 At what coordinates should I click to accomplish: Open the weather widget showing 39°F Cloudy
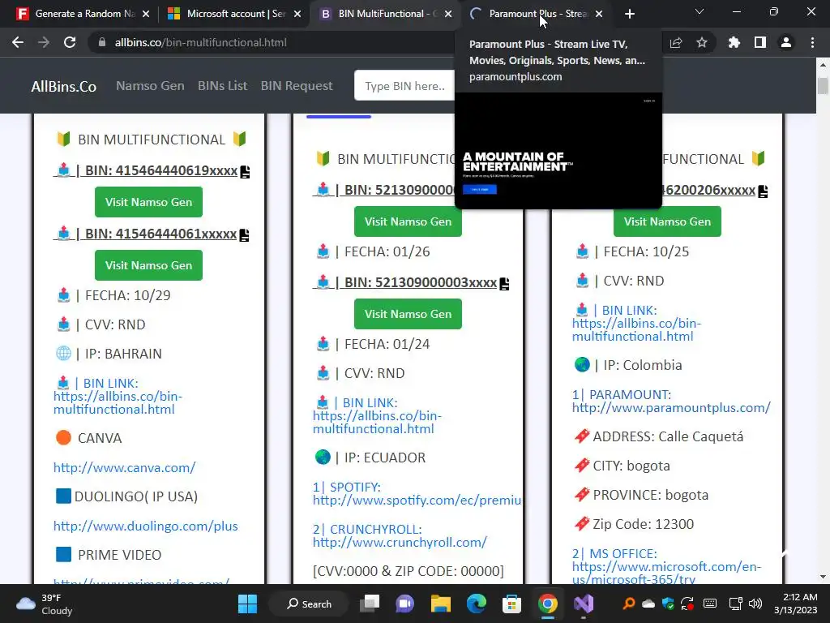[x=45, y=604]
